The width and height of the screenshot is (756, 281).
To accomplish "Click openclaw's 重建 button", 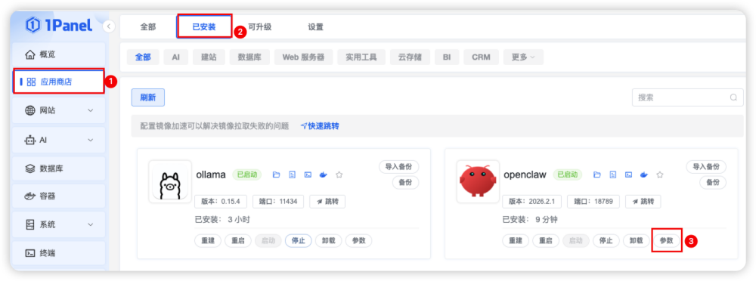I will 516,240.
